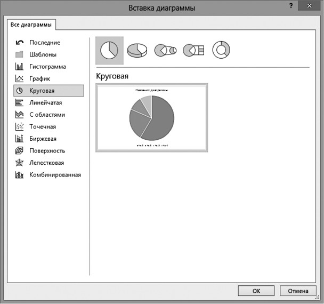This screenshot has height=304, width=324.
Task: Pick the pie of pie chart subtype
Action: click(165, 50)
